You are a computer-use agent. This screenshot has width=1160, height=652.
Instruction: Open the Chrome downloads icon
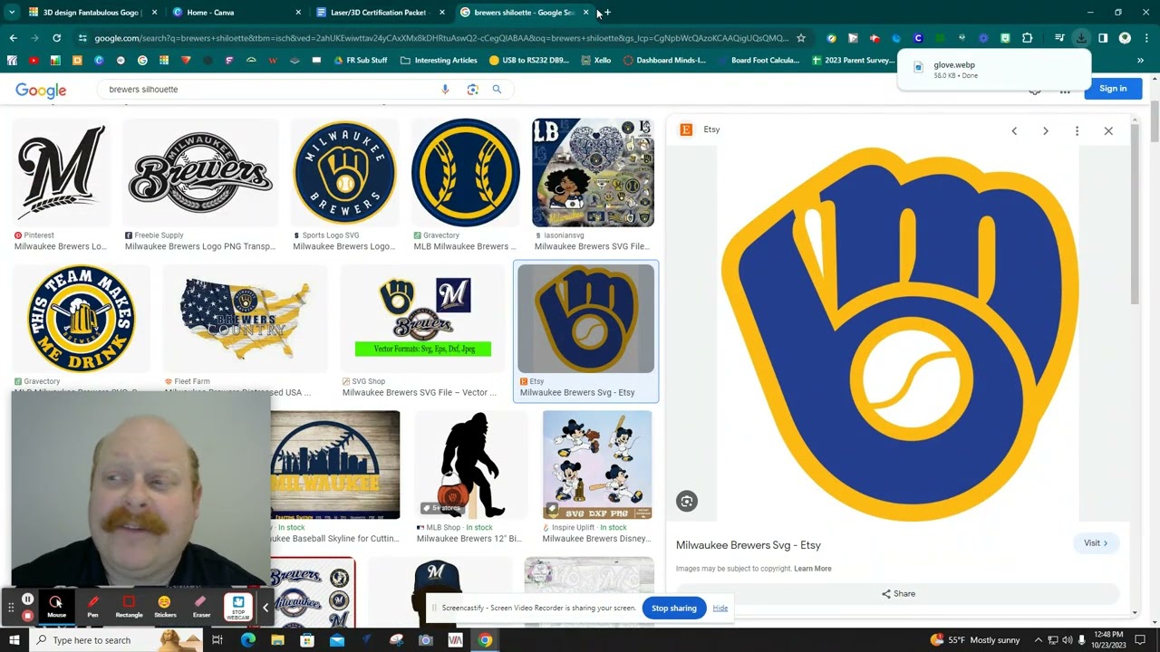pos(1081,38)
